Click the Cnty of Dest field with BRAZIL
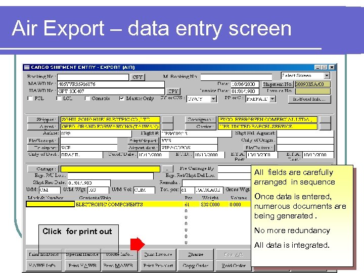The height and width of the screenshot is (273, 364). [x=81, y=155]
